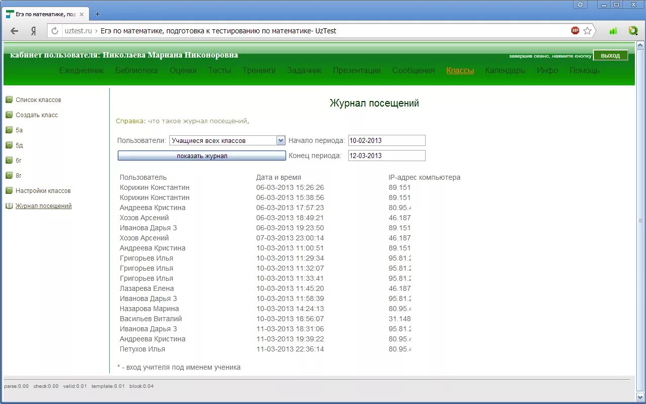Select the Лазарева Елена row
Image resolution: width=646 pixels, height=404 pixels.
tap(265, 288)
